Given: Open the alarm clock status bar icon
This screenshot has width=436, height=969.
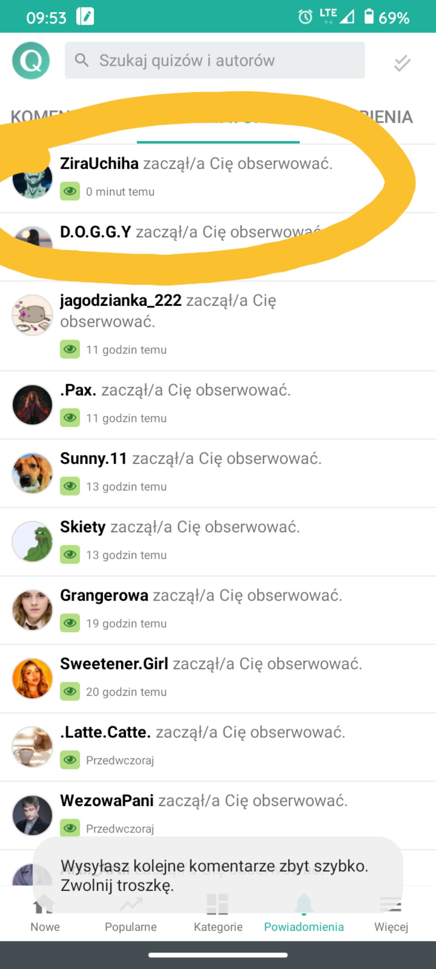Looking at the screenshot, I should pos(305,17).
